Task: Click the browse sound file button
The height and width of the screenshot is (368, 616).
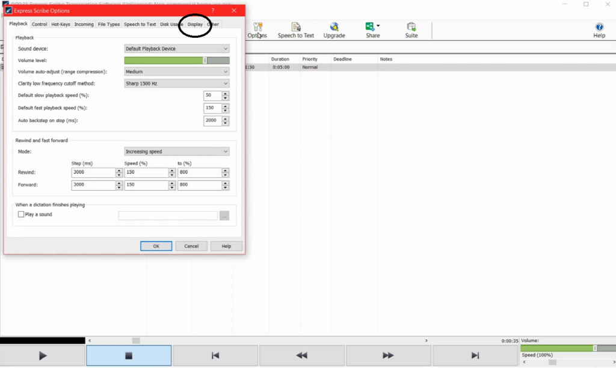Action: coord(224,216)
